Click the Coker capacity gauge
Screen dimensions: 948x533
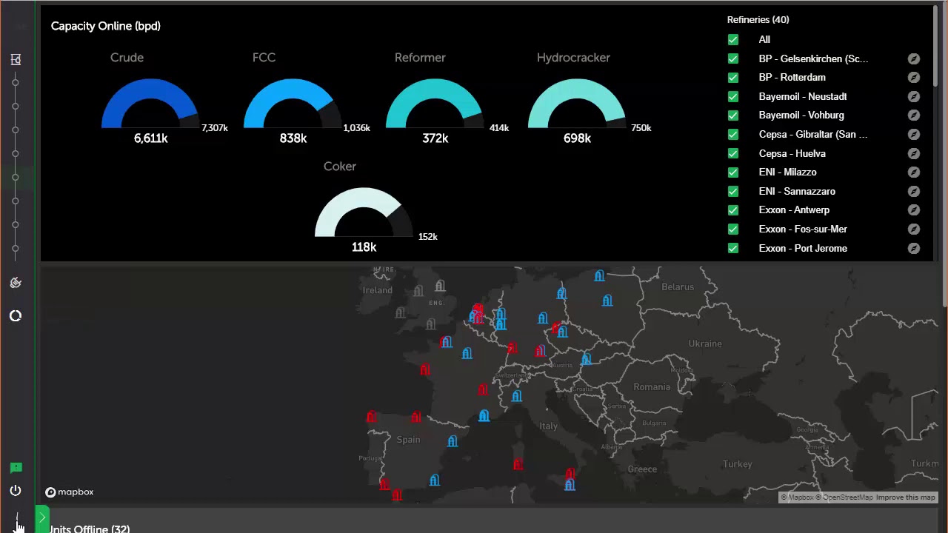pos(363,212)
